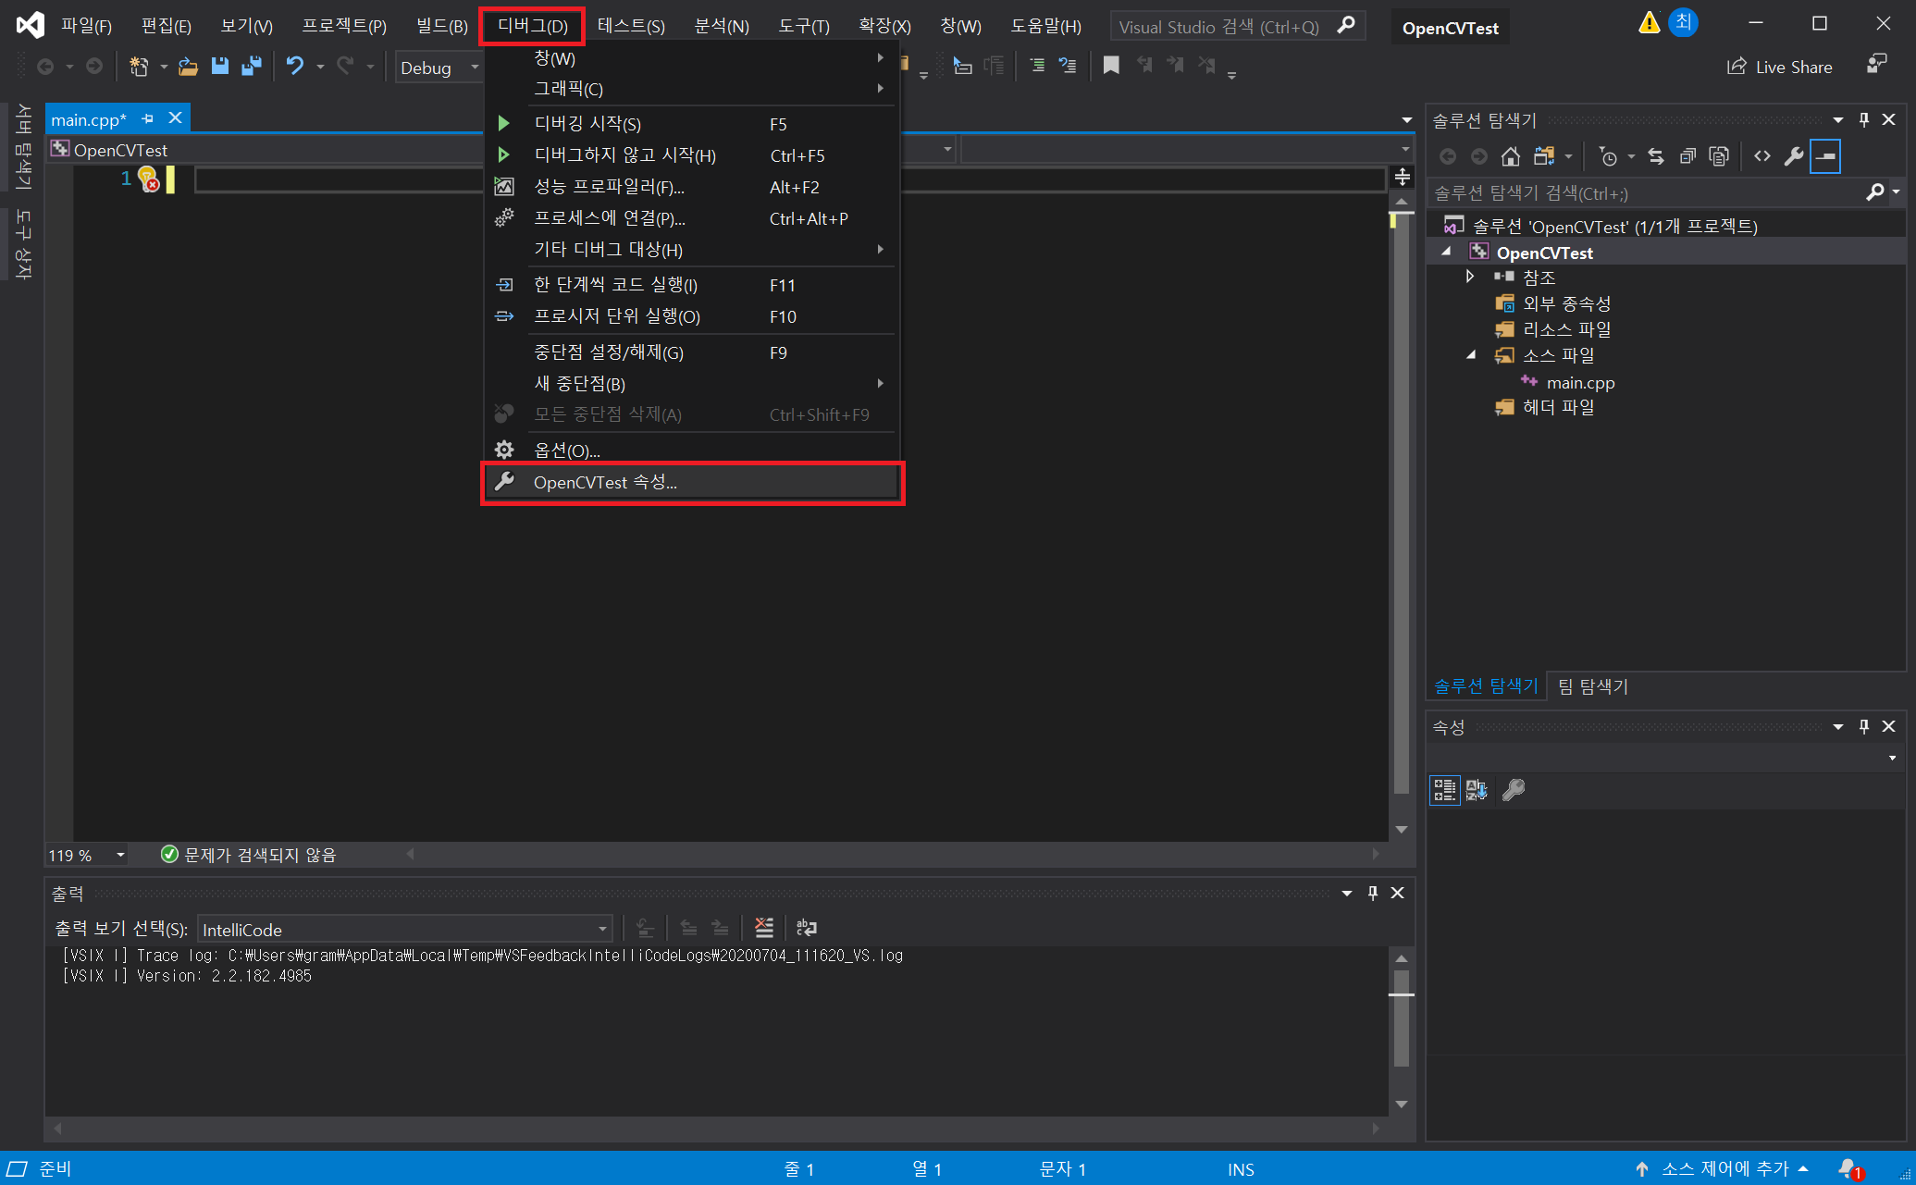Click the Home icon in Solution Explorer

point(1511,156)
